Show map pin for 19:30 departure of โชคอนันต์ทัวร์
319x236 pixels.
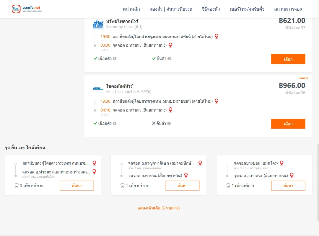pyautogui.click(x=217, y=101)
